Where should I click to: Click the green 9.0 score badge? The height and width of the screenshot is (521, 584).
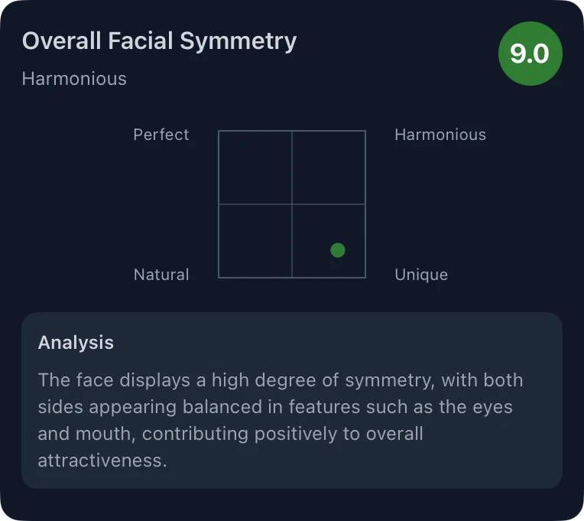coord(530,54)
